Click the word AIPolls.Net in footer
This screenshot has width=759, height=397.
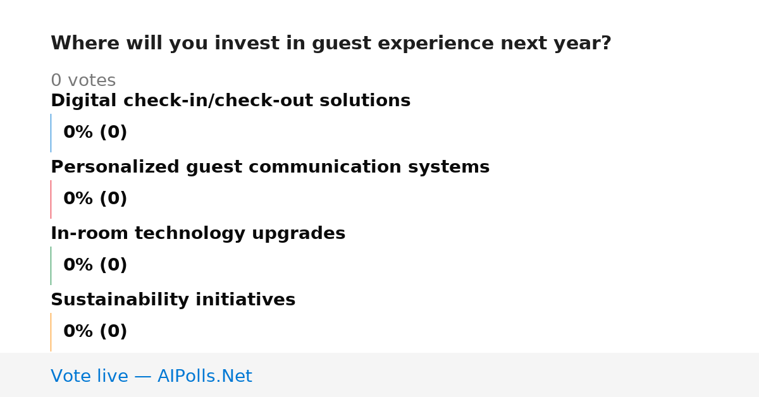[204, 376]
